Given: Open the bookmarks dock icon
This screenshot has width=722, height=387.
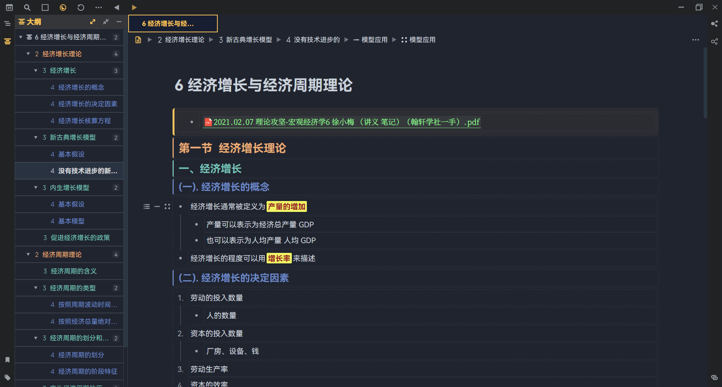Looking at the screenshot, I should 7,360.
